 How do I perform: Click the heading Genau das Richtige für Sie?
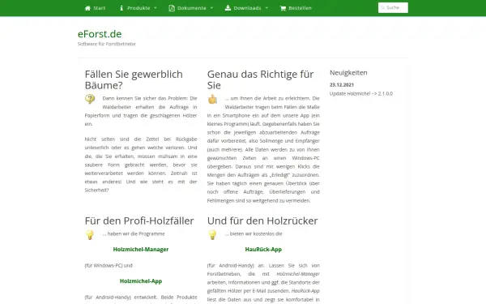(x=260, y=79)
